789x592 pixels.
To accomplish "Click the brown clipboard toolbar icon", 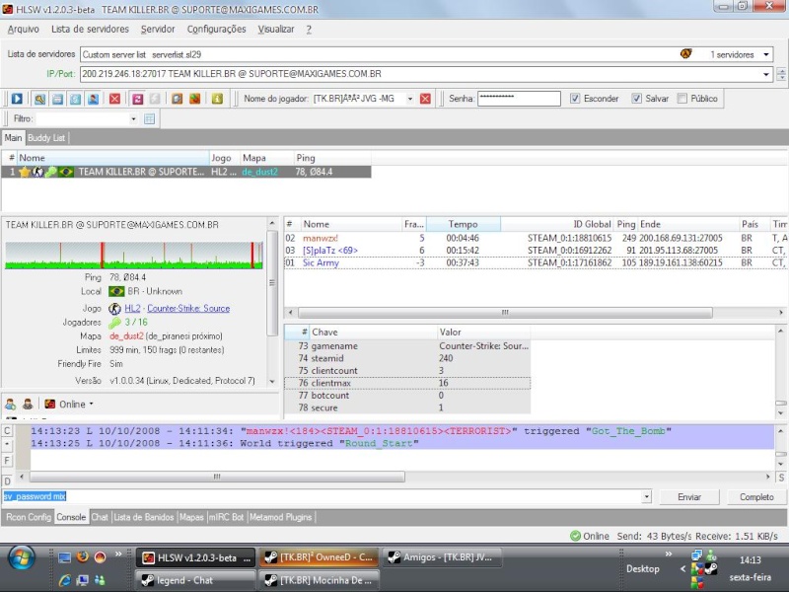I will pos(177,99).
